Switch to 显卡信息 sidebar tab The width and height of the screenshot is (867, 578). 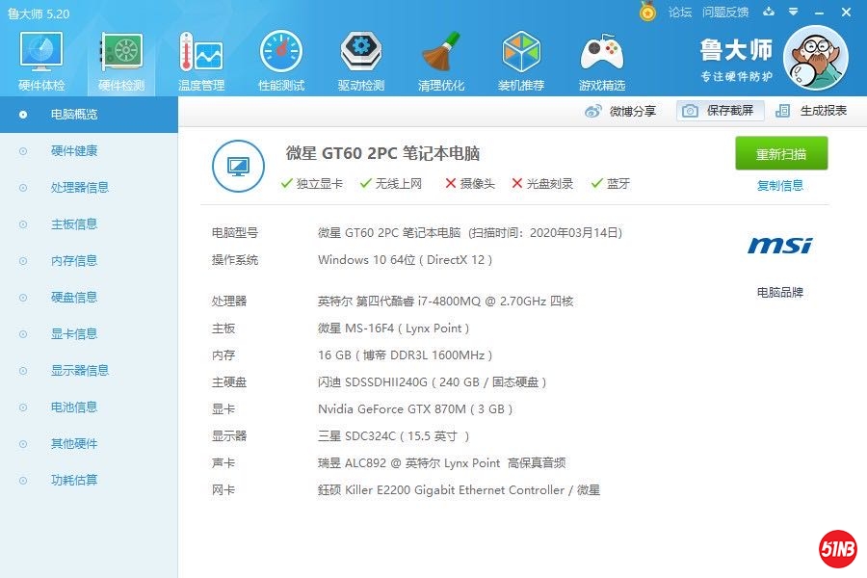pyautogui.click(x=73, y=334)
